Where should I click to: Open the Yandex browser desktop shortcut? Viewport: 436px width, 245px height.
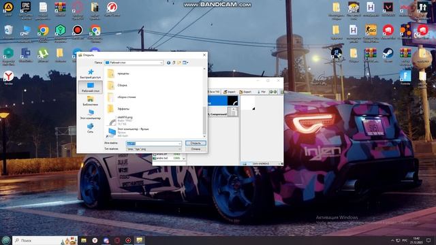(x=9, y=78)
